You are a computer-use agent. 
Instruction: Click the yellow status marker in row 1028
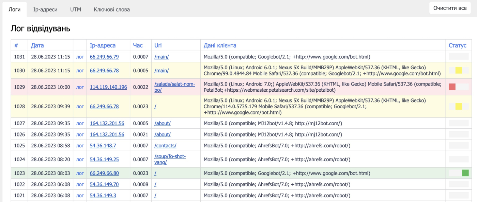tap(459, 107)
